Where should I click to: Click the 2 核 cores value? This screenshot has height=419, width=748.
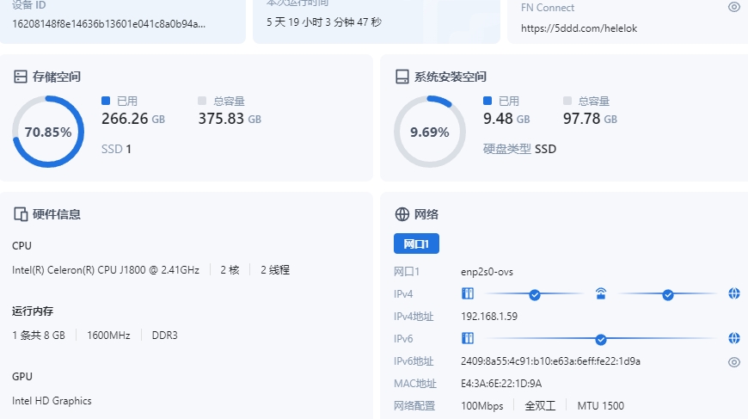tap(230, 270)
